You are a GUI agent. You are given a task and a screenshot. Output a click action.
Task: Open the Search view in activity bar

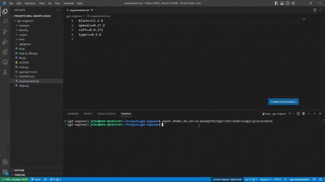(x=5, y=21)
